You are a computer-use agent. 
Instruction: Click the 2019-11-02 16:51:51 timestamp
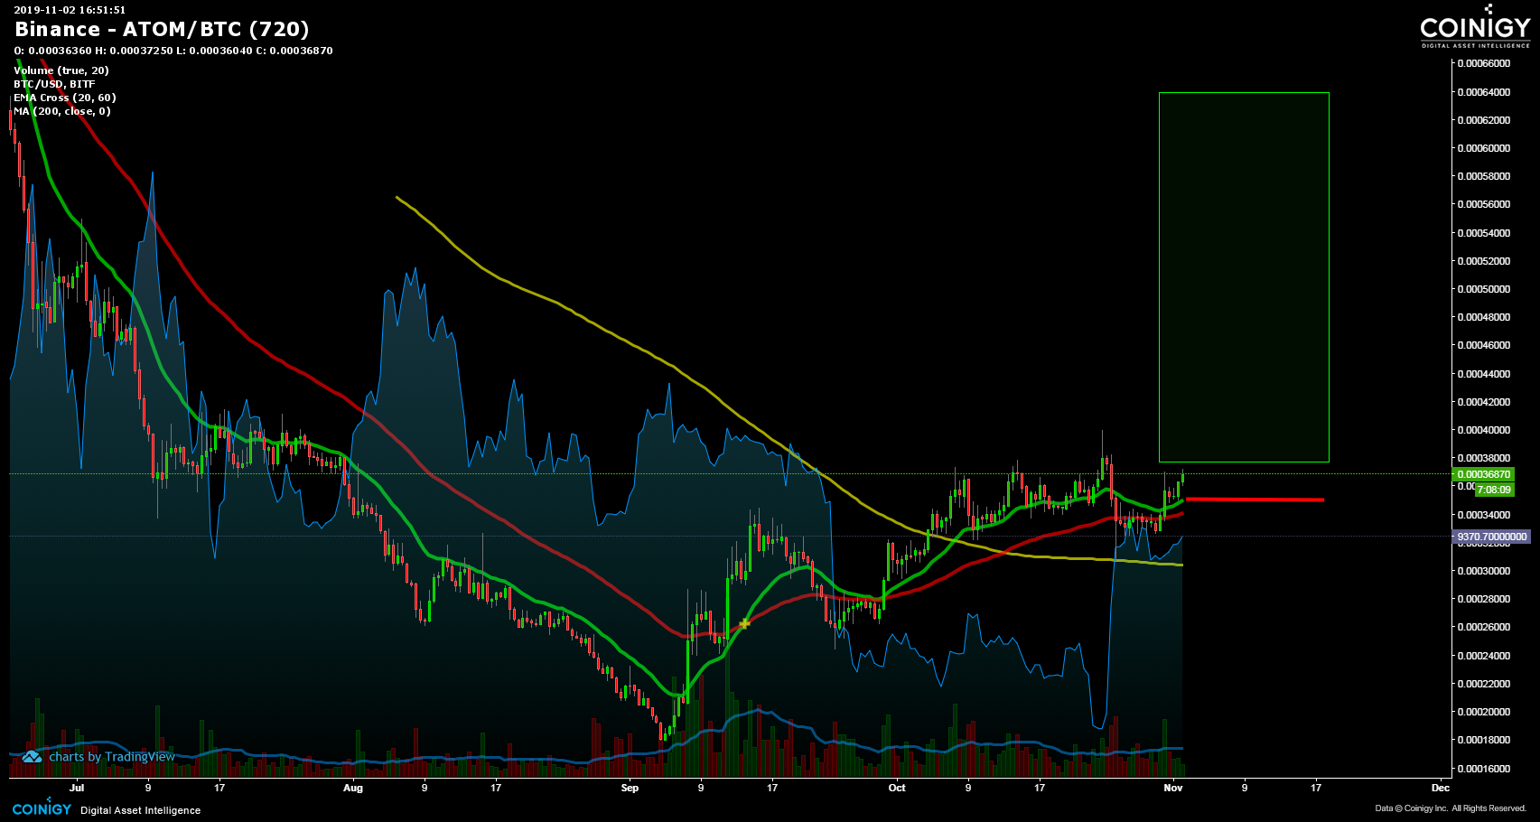click(x=70, y=10)
